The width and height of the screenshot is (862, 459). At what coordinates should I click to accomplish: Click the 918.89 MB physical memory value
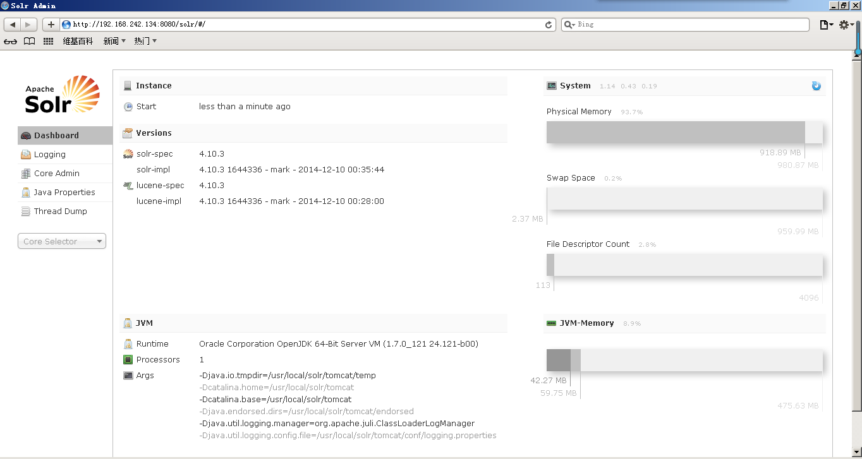coord(780,153)
